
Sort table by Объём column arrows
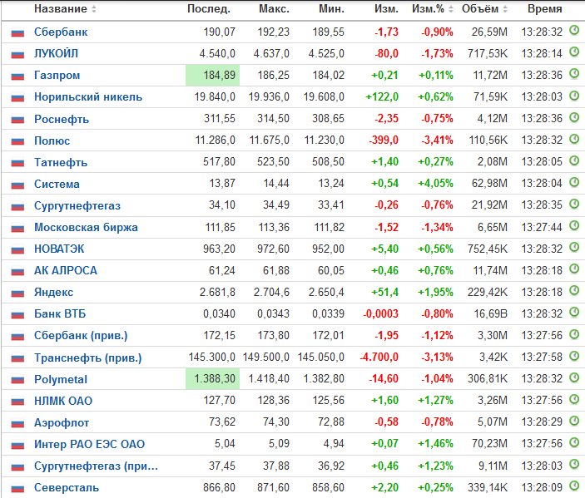[505, 9]
